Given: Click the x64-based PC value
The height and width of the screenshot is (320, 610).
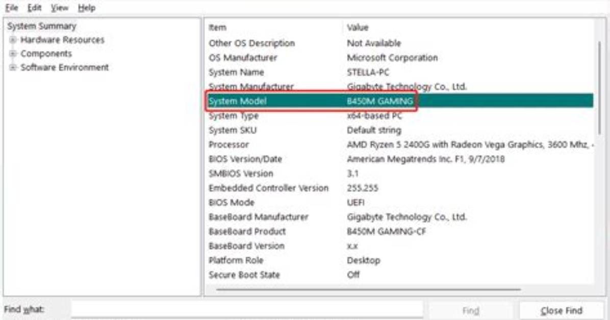Looking at the screenshot, I should (x=374, y=116).
